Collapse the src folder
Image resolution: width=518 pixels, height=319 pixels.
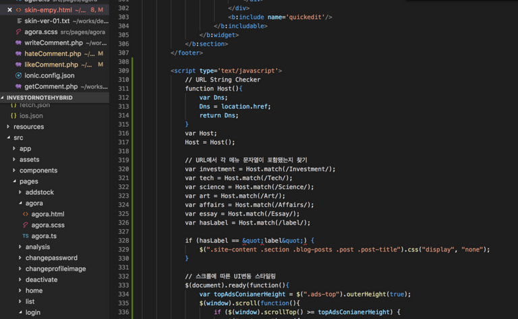(8, 138)
